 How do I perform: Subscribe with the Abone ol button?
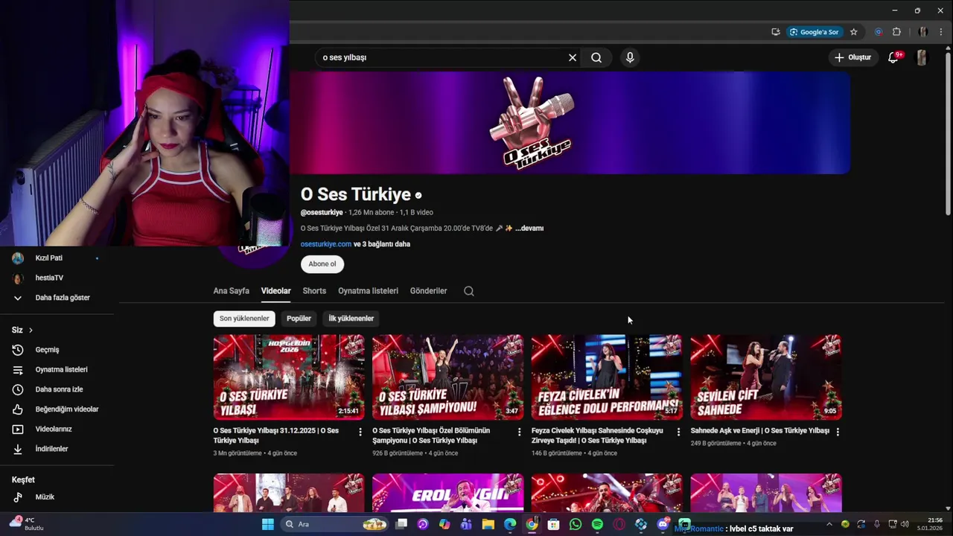point(322,264)
